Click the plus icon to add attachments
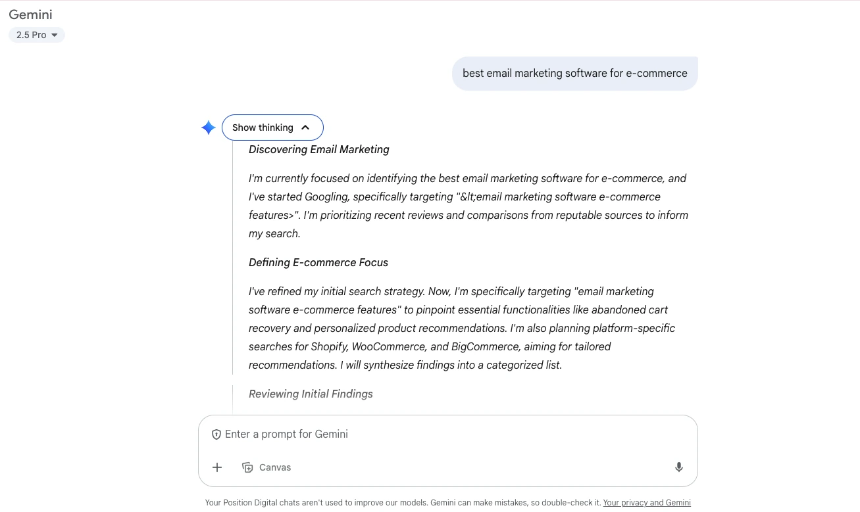Viewport: 860px width, 512px height. [x=217, y=467]
